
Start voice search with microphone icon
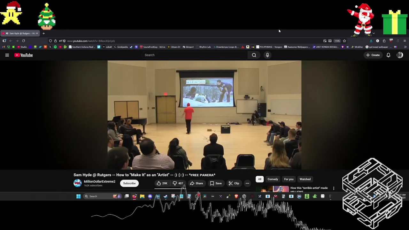[x=267, y=55]
